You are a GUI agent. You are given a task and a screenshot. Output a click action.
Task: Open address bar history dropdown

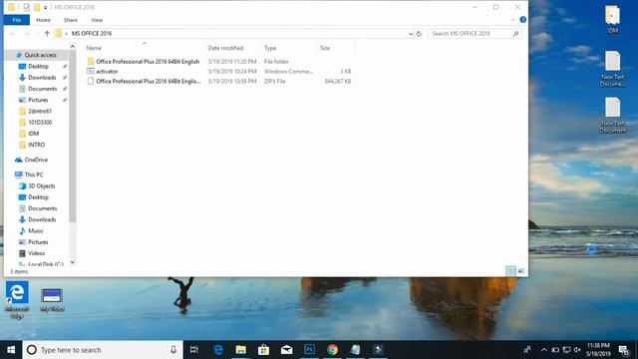(x=411, y=34)
